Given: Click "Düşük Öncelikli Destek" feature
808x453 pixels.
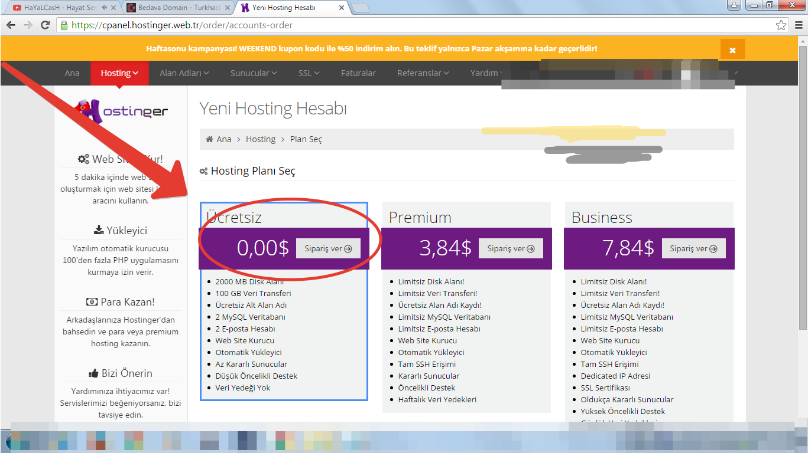Looking at the screenshot, I should (x=257, y=376).
